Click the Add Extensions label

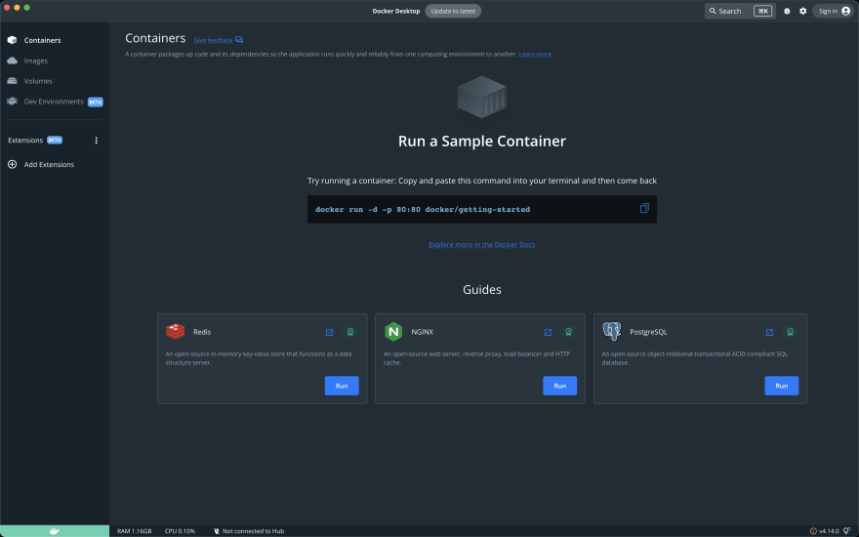tap(49, 164)
